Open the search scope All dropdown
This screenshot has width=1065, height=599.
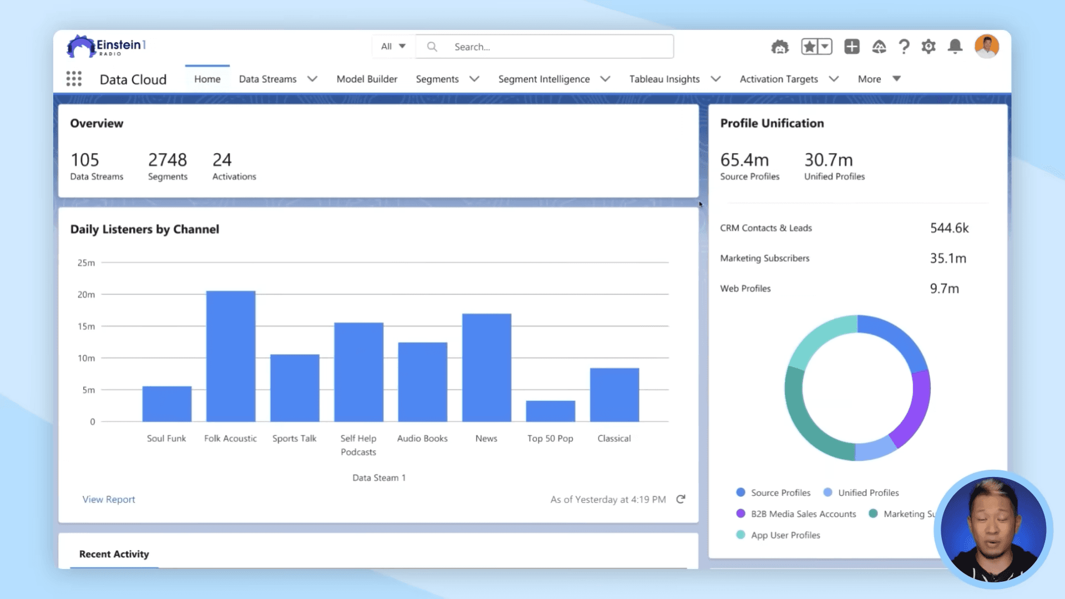pyautogui.click(x=392, y=47)
